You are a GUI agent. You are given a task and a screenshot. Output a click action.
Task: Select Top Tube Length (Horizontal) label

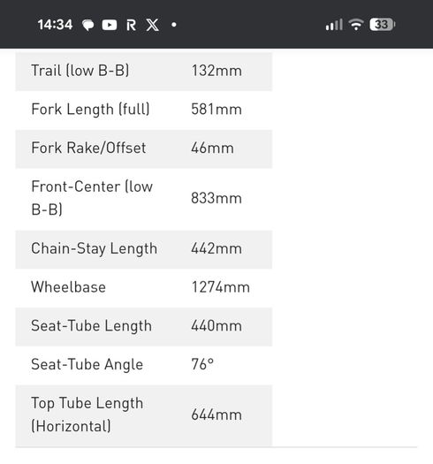(87, 415)
